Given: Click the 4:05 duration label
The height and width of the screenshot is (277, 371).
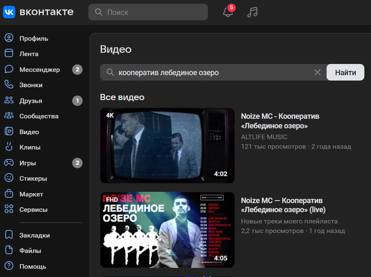Looking at the screenshot, I should pyautogui.click(x=220, y=258).
